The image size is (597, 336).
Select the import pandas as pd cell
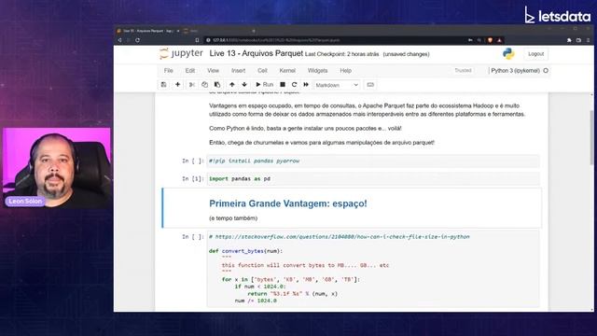[x=373, y=178]
